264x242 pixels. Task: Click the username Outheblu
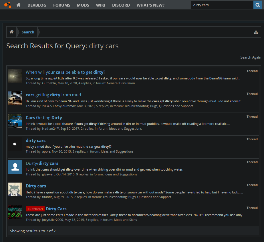point(49,83)
